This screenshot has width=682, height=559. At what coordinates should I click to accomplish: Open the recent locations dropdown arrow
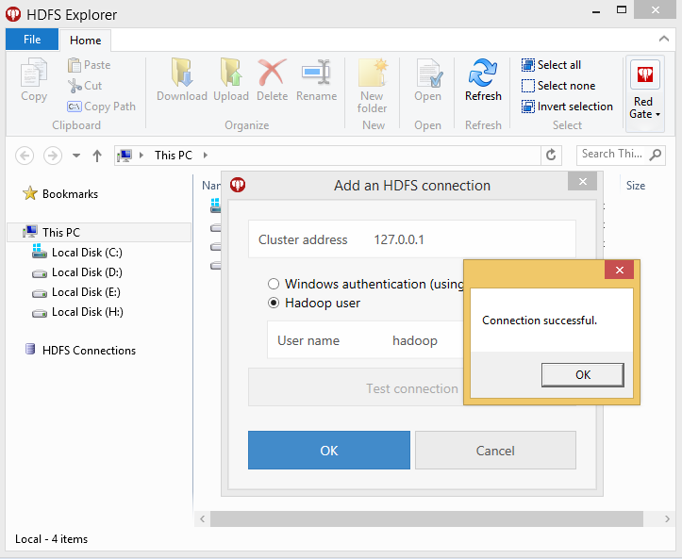pyautogui.click(x=76, y=156)
